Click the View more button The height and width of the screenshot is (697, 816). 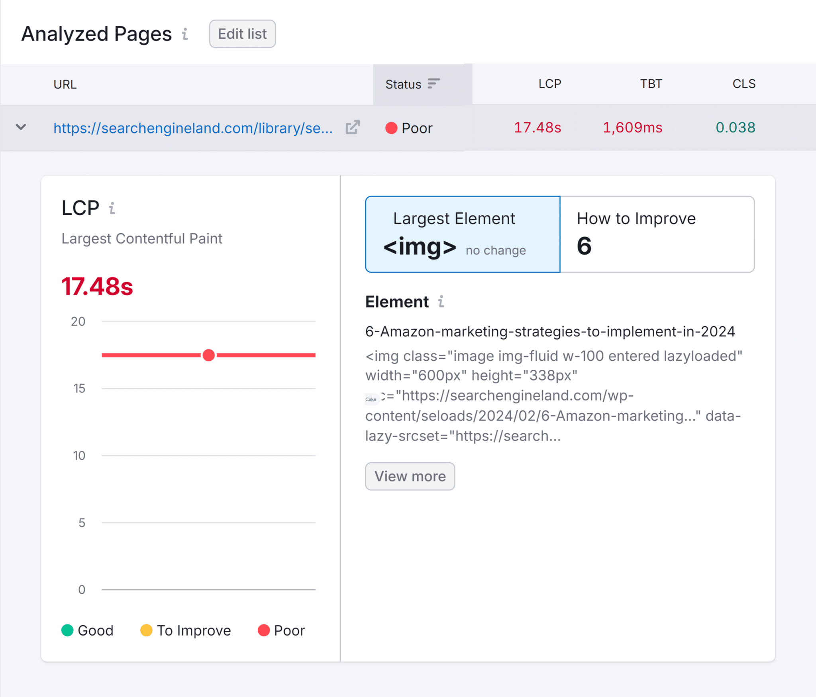[x=410, y=476]
